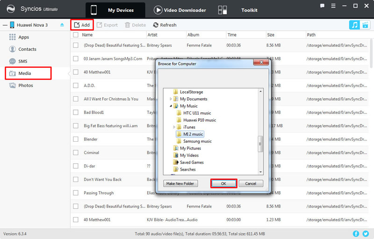Open the Facebook icon in status bar
Viewport: 374px width, 239px height.
356,233
